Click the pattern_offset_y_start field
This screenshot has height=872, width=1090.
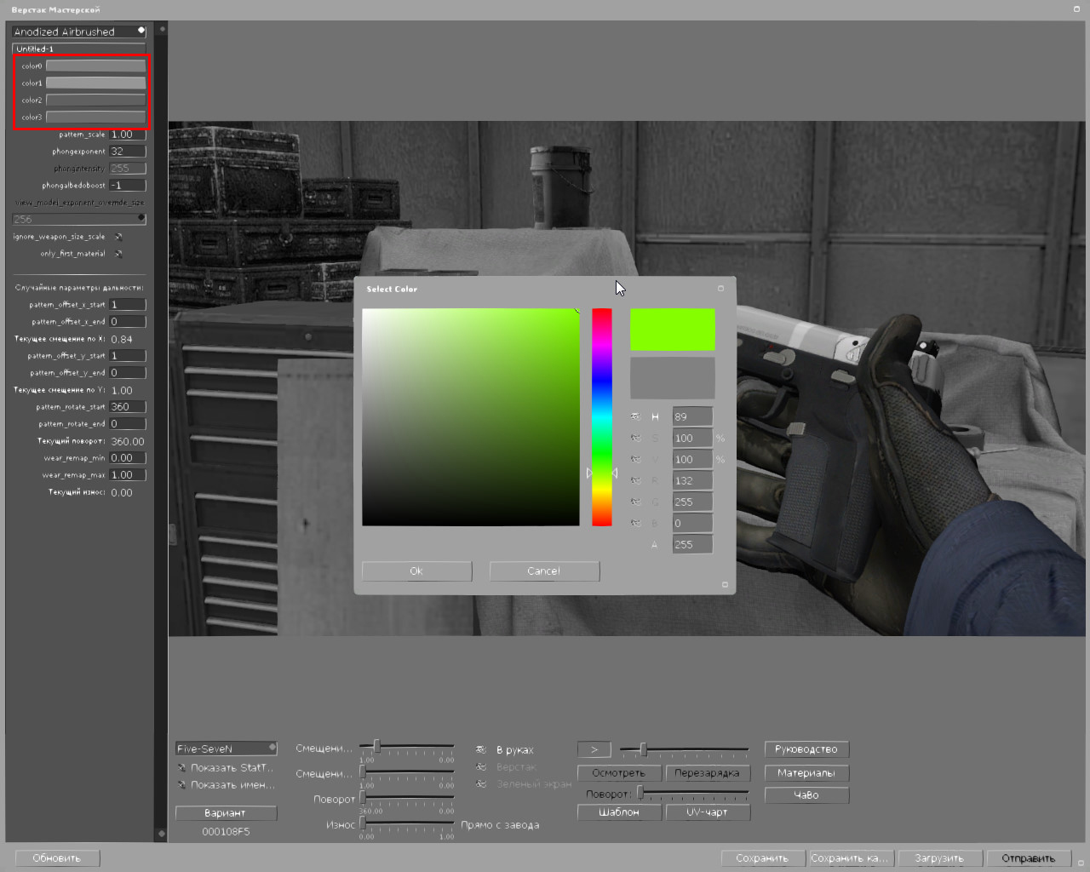(x=128, y=356)
